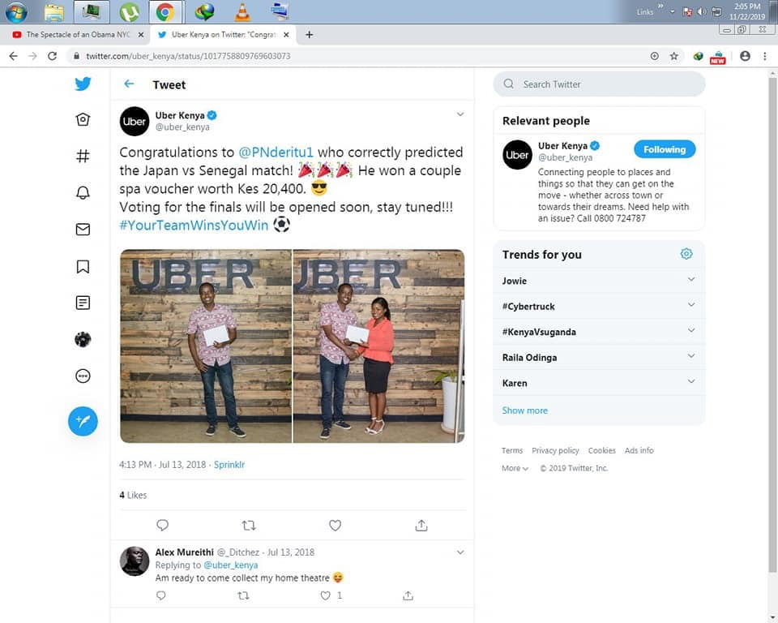
Task: Click Show more under trends
Action: (524, 410)
